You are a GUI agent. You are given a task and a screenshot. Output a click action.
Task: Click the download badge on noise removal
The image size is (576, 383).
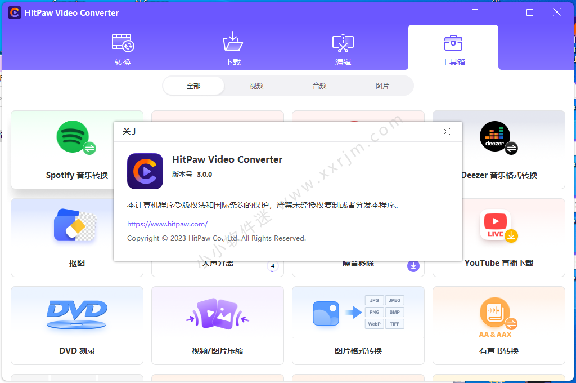(413, 266)
